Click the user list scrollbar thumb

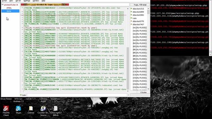(x=148, y=12)
